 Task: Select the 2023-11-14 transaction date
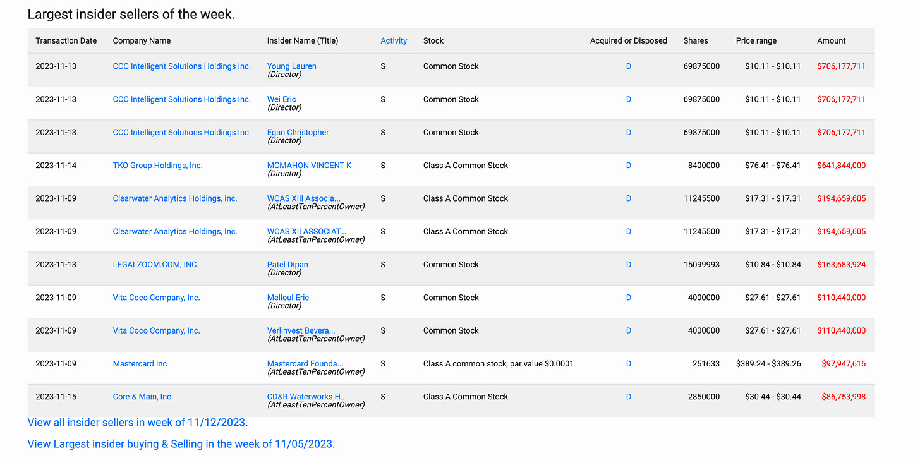click(x=56, y=166)
